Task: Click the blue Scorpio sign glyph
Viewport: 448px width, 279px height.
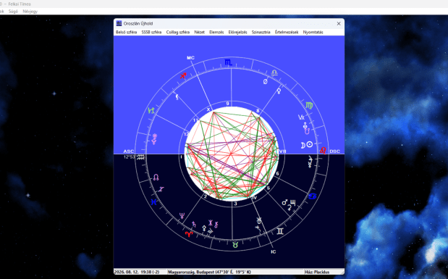Action: [x=228, y=62]
